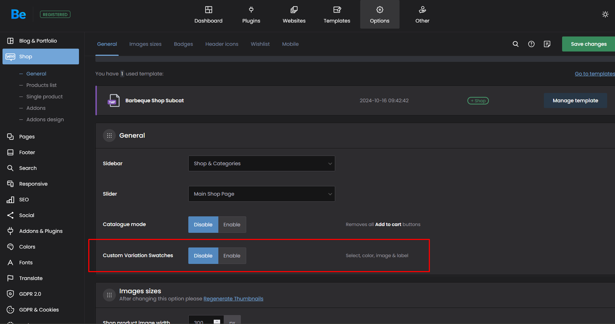
Task: Click the search magnifier icon in toolbar
Action: tap(516, 44)
